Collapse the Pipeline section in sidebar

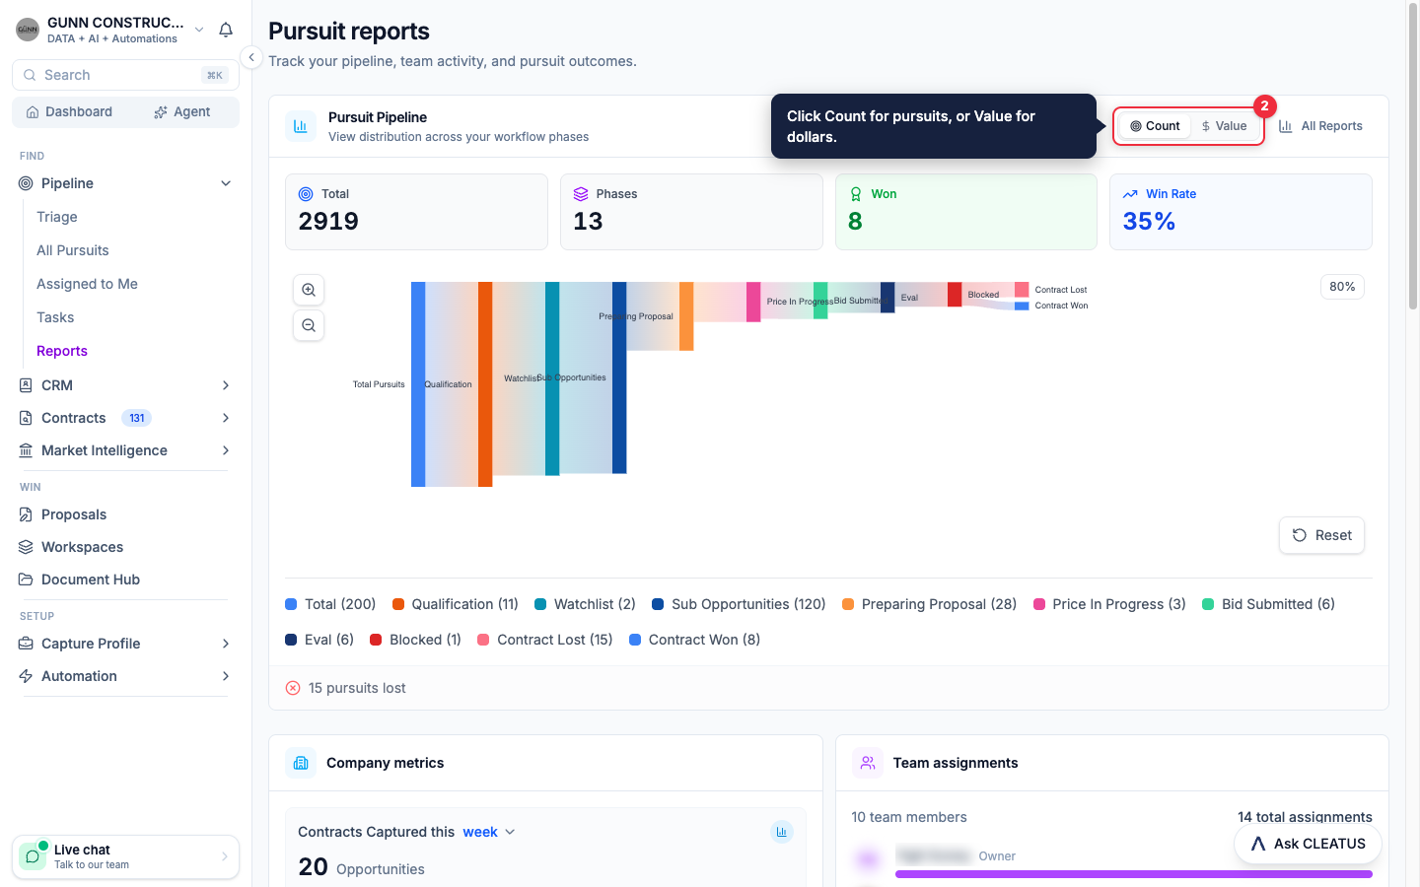(x=226, y=183)
